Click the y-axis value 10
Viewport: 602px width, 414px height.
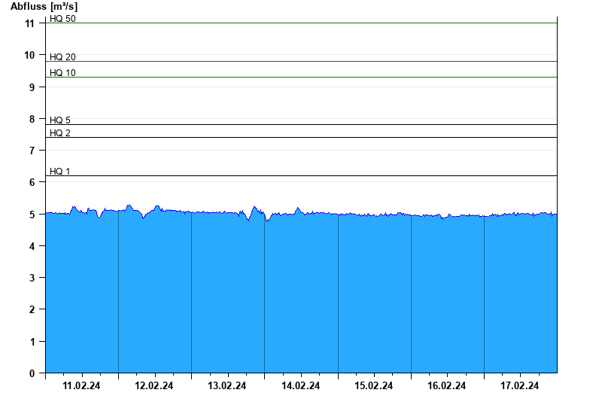pyautogui.click(x=29, y=55)
